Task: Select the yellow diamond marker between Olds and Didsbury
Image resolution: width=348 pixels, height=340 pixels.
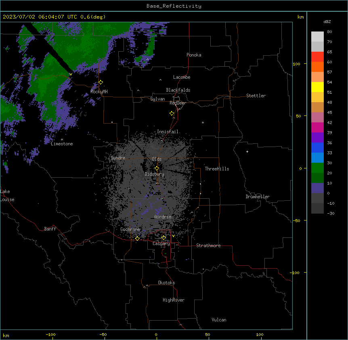Action: tap(157, 168)
